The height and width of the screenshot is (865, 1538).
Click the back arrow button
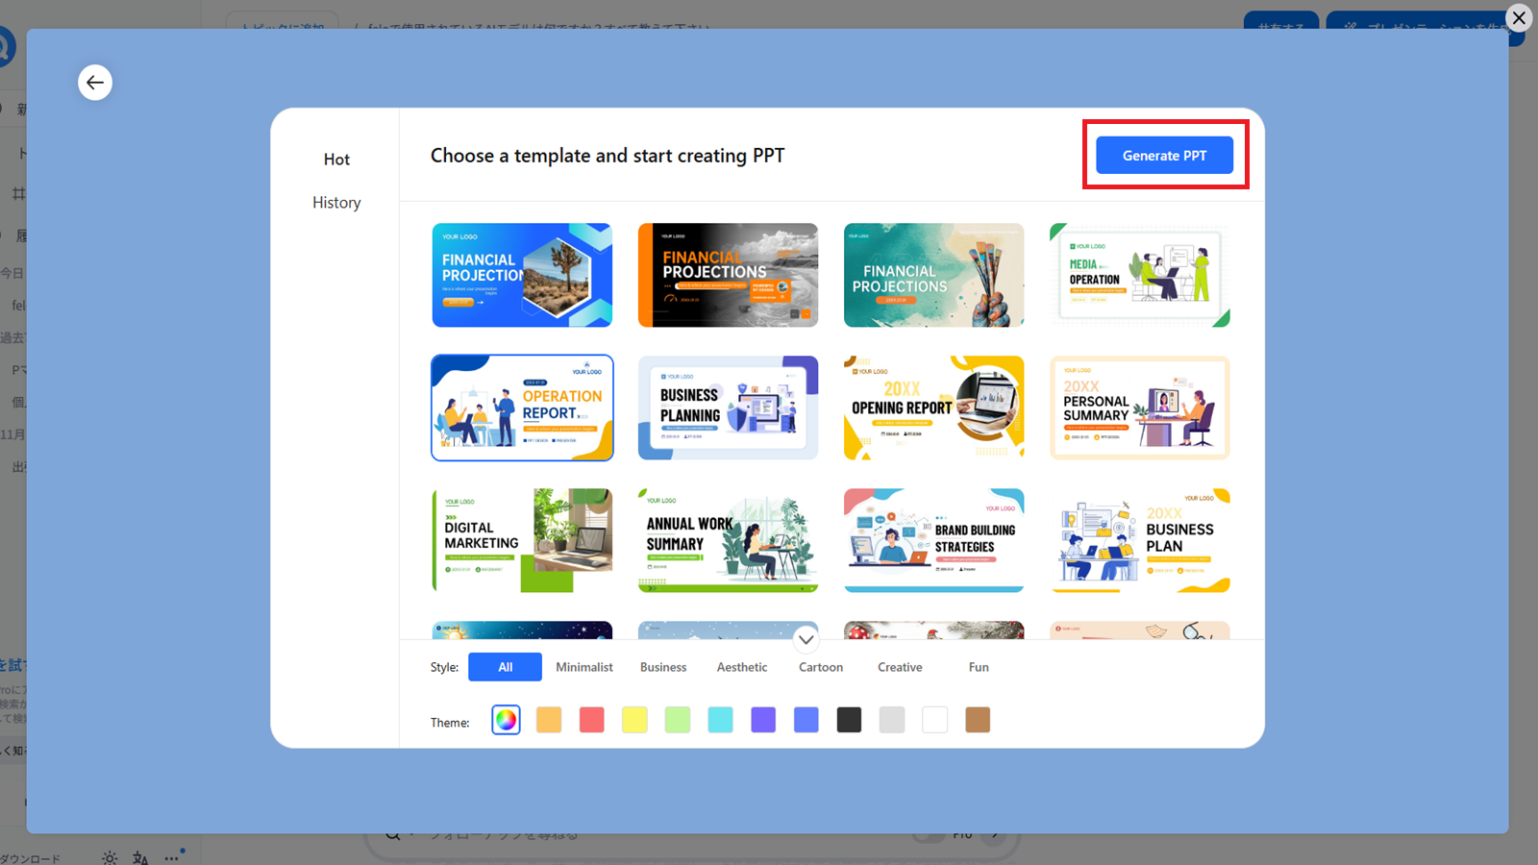pyautogui.click(x=95, y=83)
